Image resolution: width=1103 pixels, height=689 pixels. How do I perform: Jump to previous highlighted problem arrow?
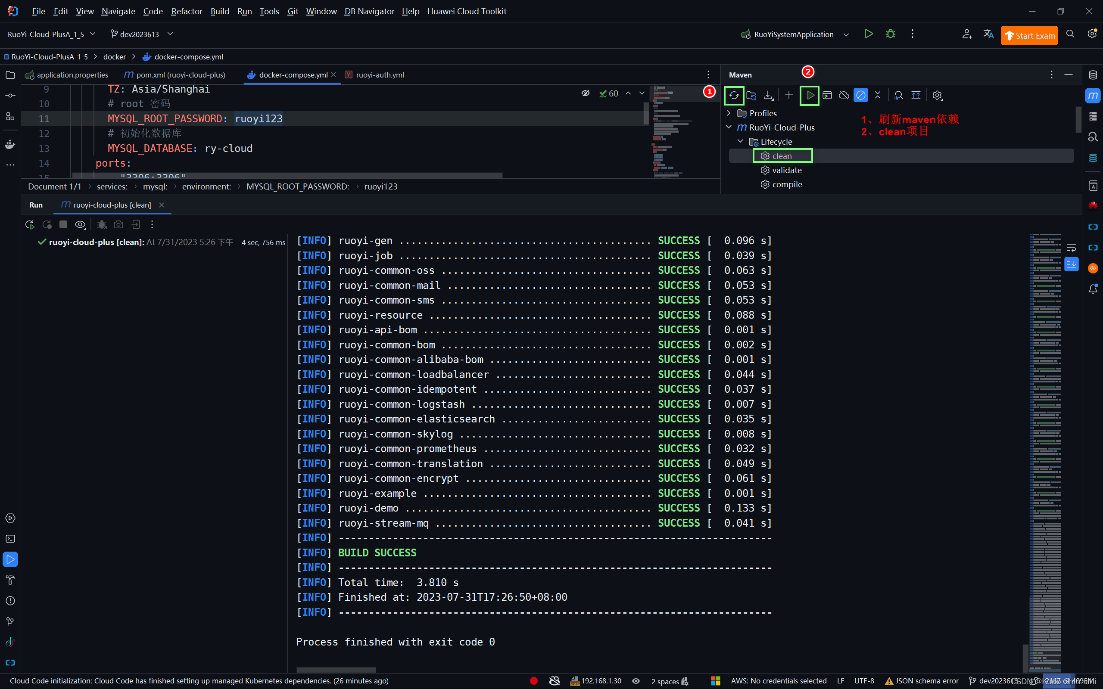pos(628,93)
